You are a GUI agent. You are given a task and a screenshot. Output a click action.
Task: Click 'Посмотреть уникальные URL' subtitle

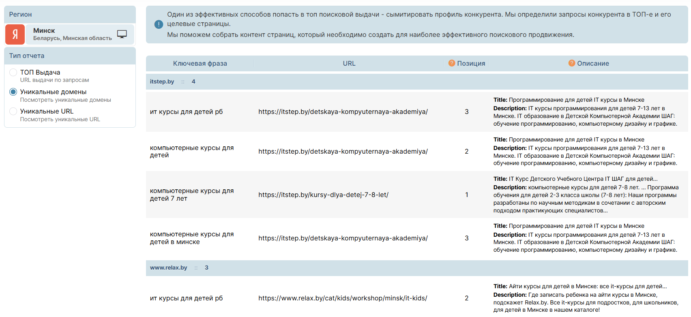click(60, 119)
